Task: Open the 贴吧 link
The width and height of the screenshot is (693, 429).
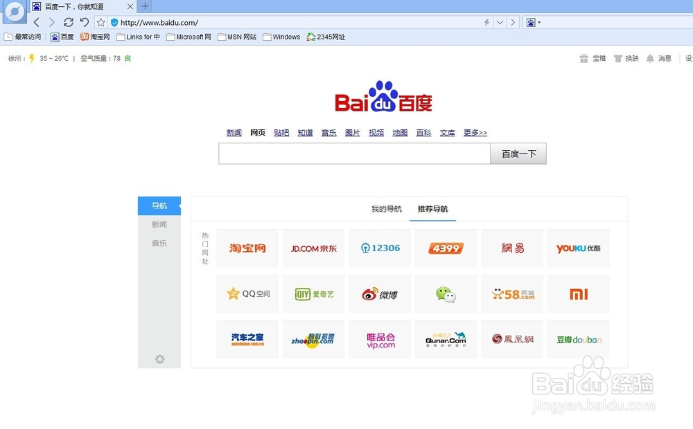Action: [281, 132]
